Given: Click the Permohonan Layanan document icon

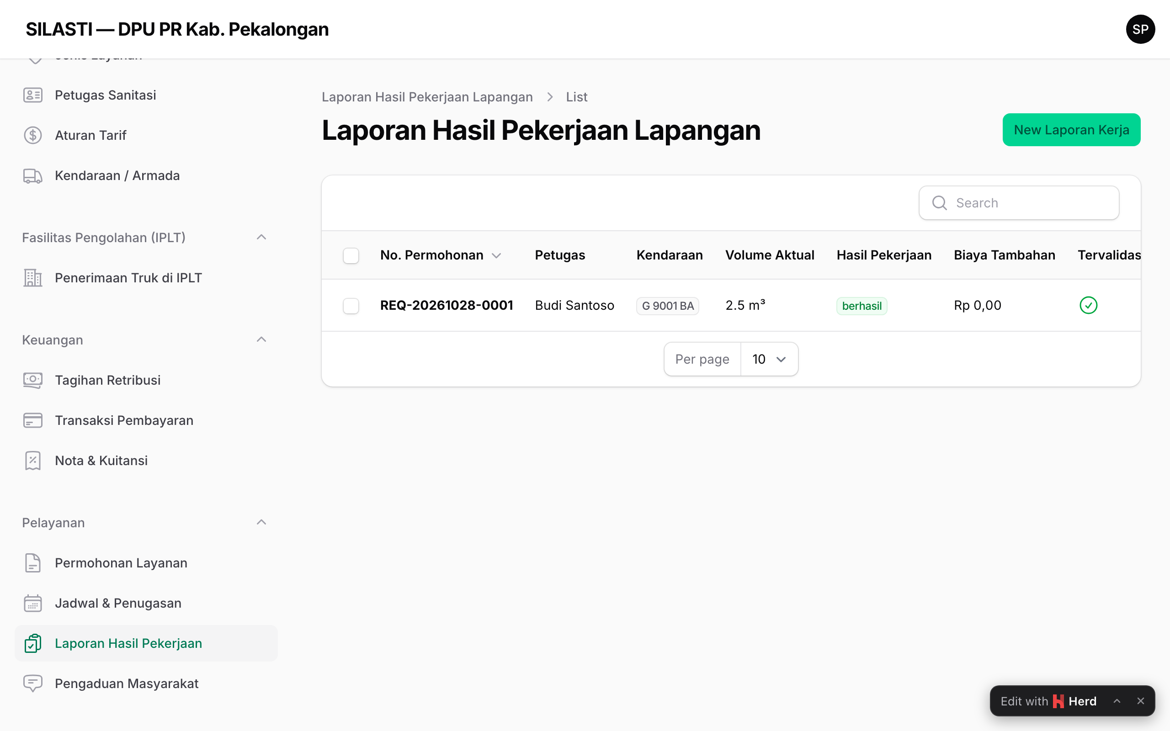Looking at the screenshot, I should (x=33, y=563).
